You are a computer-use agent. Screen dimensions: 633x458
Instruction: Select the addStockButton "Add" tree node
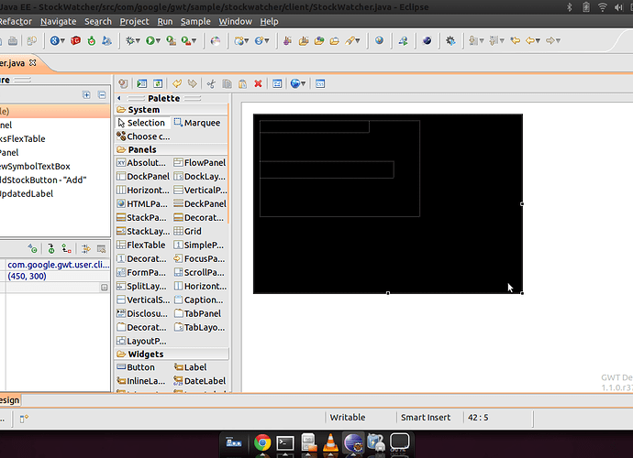[x=43, y=180]
